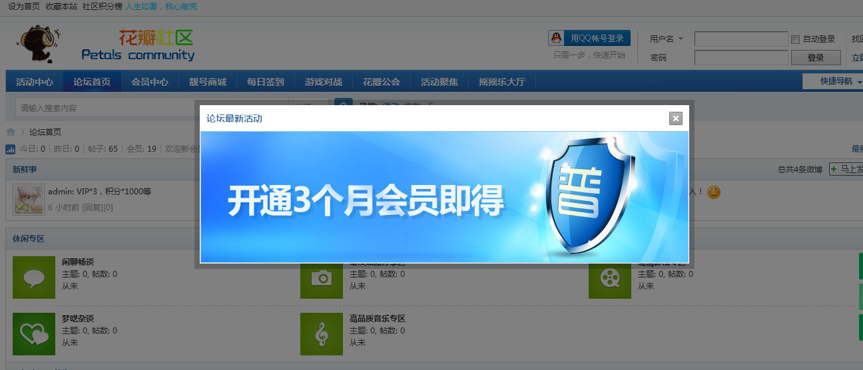This screenshot has height=370, width=863.
Task: Click the [回复] link under admin post
Action: pos(92,208)
